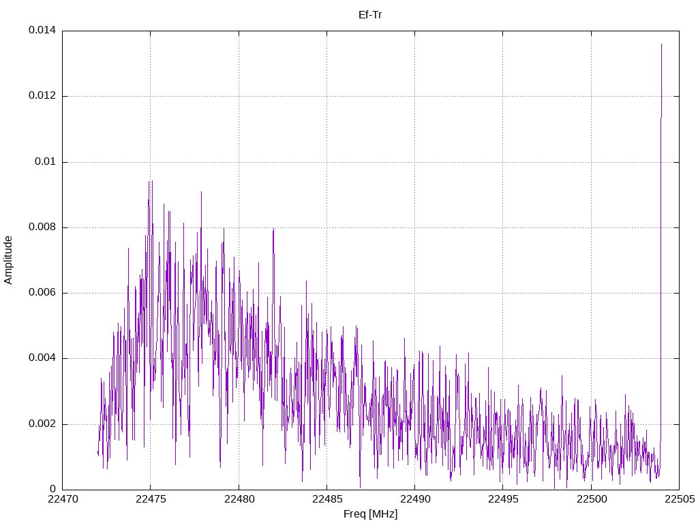Click the 22490 x-axis tick label
The image size is (698, 523).
(415, 499)
